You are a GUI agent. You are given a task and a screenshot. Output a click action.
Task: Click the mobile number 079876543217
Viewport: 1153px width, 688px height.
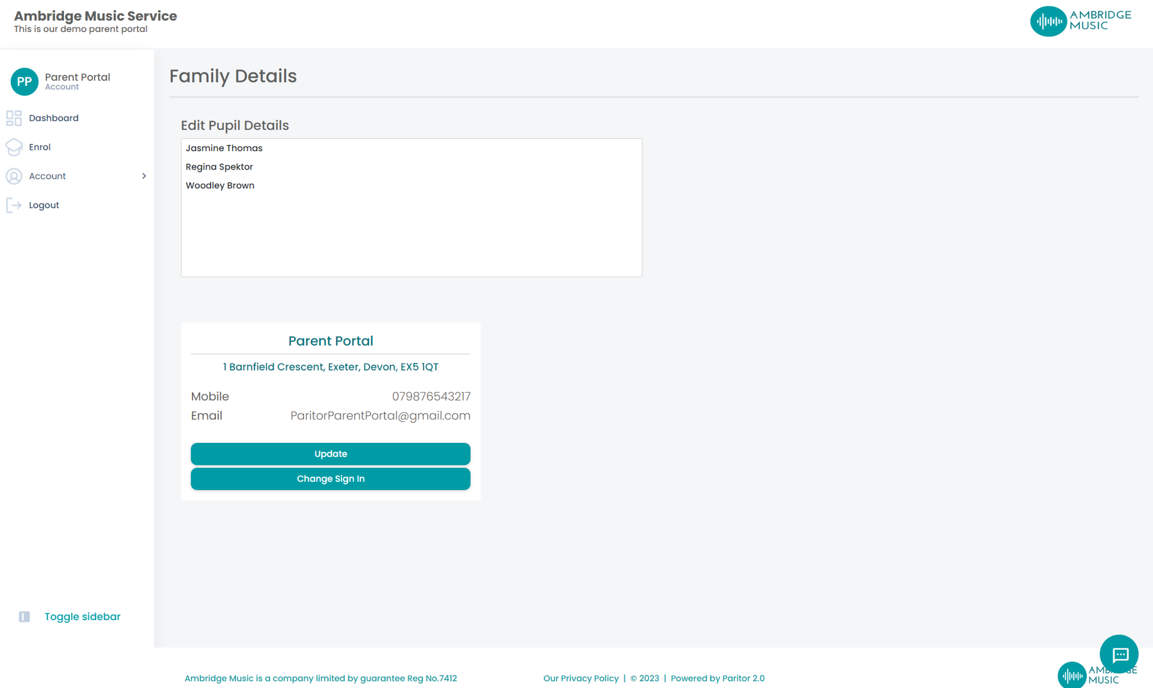pyautogui.click(x=431, y=397)
